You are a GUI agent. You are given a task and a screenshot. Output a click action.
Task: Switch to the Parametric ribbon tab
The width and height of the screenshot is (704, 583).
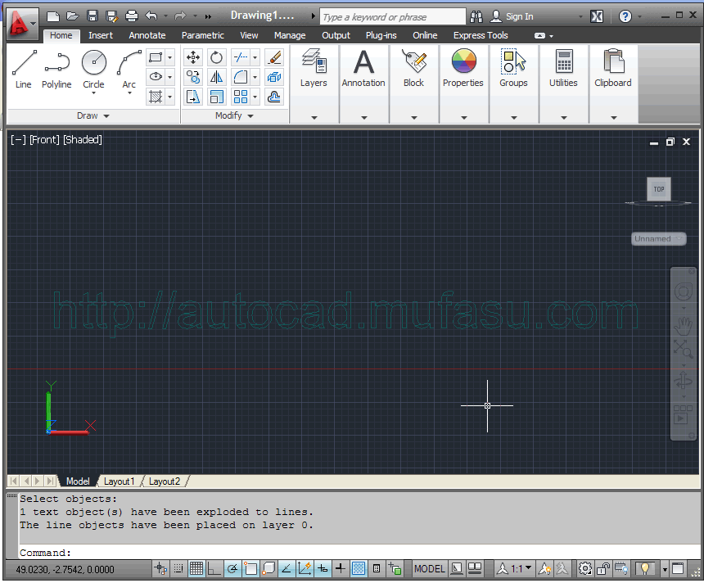click(202, 35)
